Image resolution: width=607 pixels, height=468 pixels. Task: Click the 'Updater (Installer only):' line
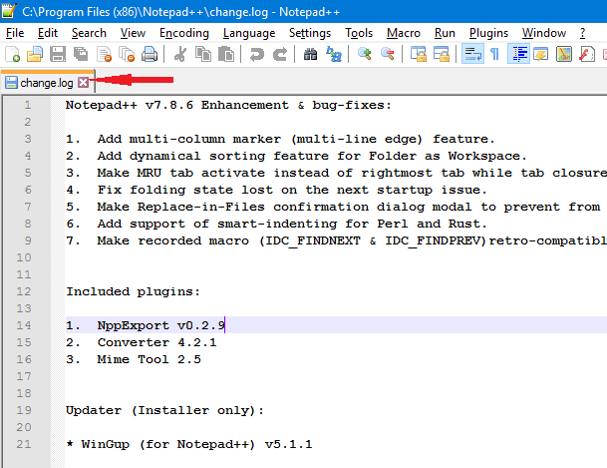164,410
